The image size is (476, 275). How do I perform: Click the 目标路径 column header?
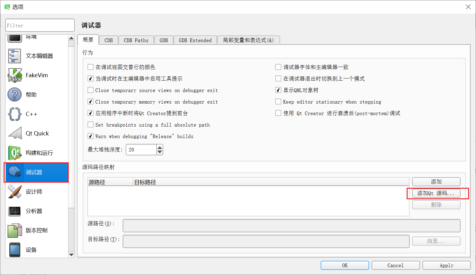click(x=271, y=182)
